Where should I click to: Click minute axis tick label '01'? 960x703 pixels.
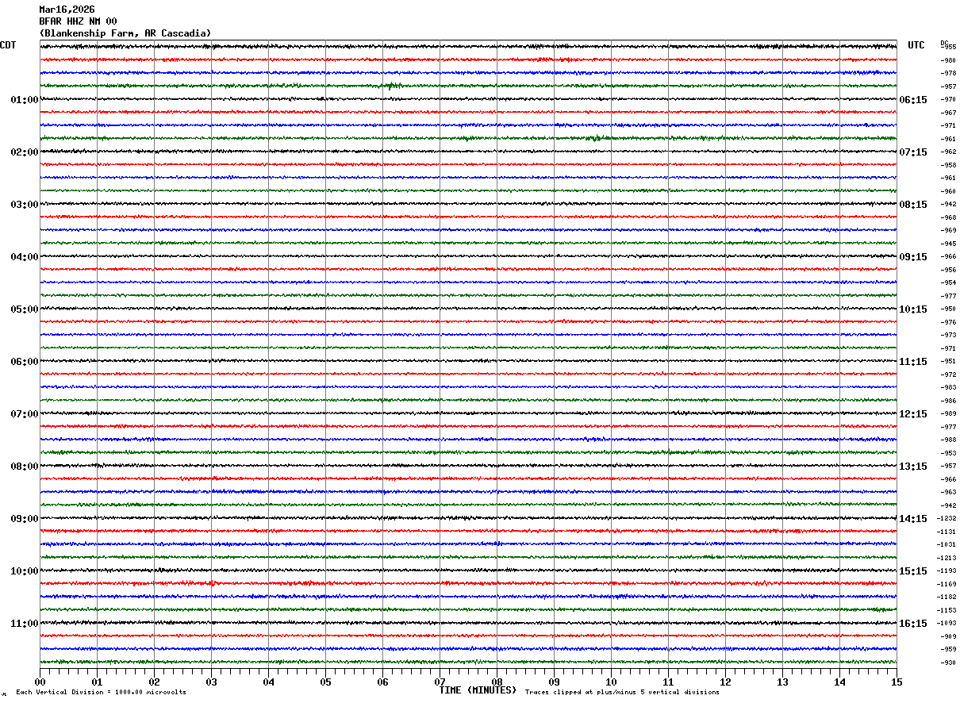[x=97, y=682]
